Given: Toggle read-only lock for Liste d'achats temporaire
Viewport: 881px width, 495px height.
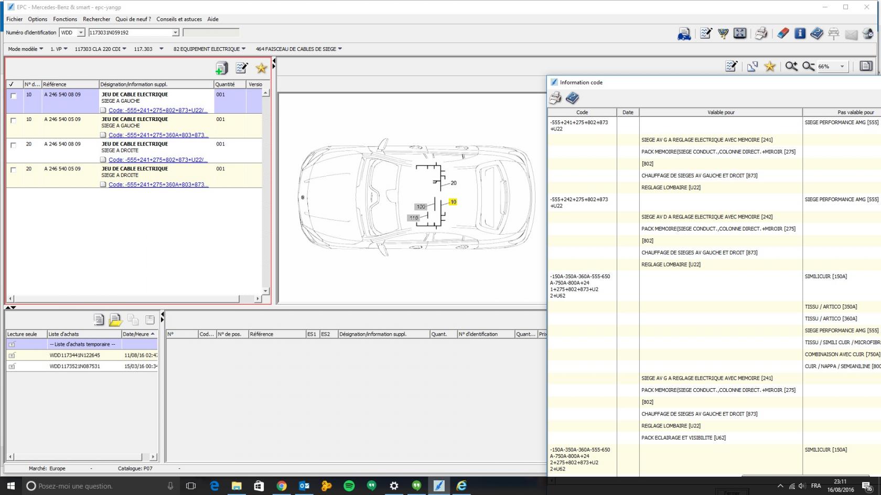Looking at the screenshot, I should tap(12, 344).
